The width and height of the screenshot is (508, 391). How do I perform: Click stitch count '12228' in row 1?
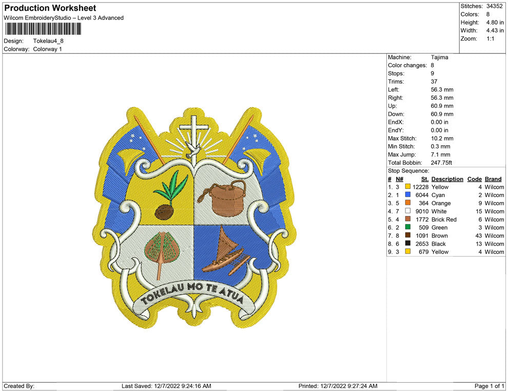420,187
